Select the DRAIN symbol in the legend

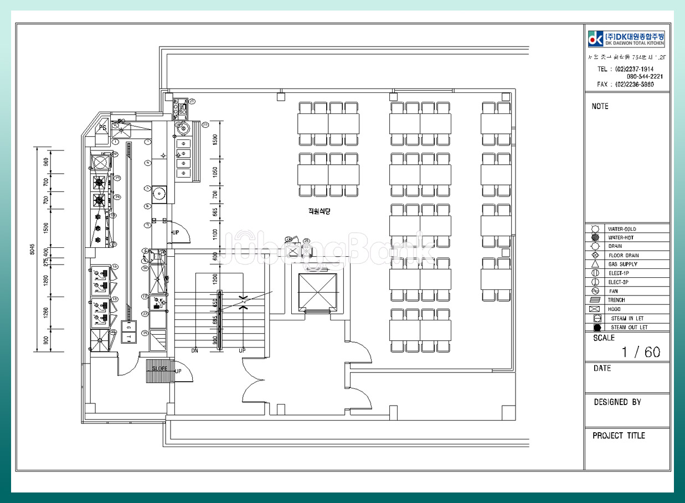595,246
